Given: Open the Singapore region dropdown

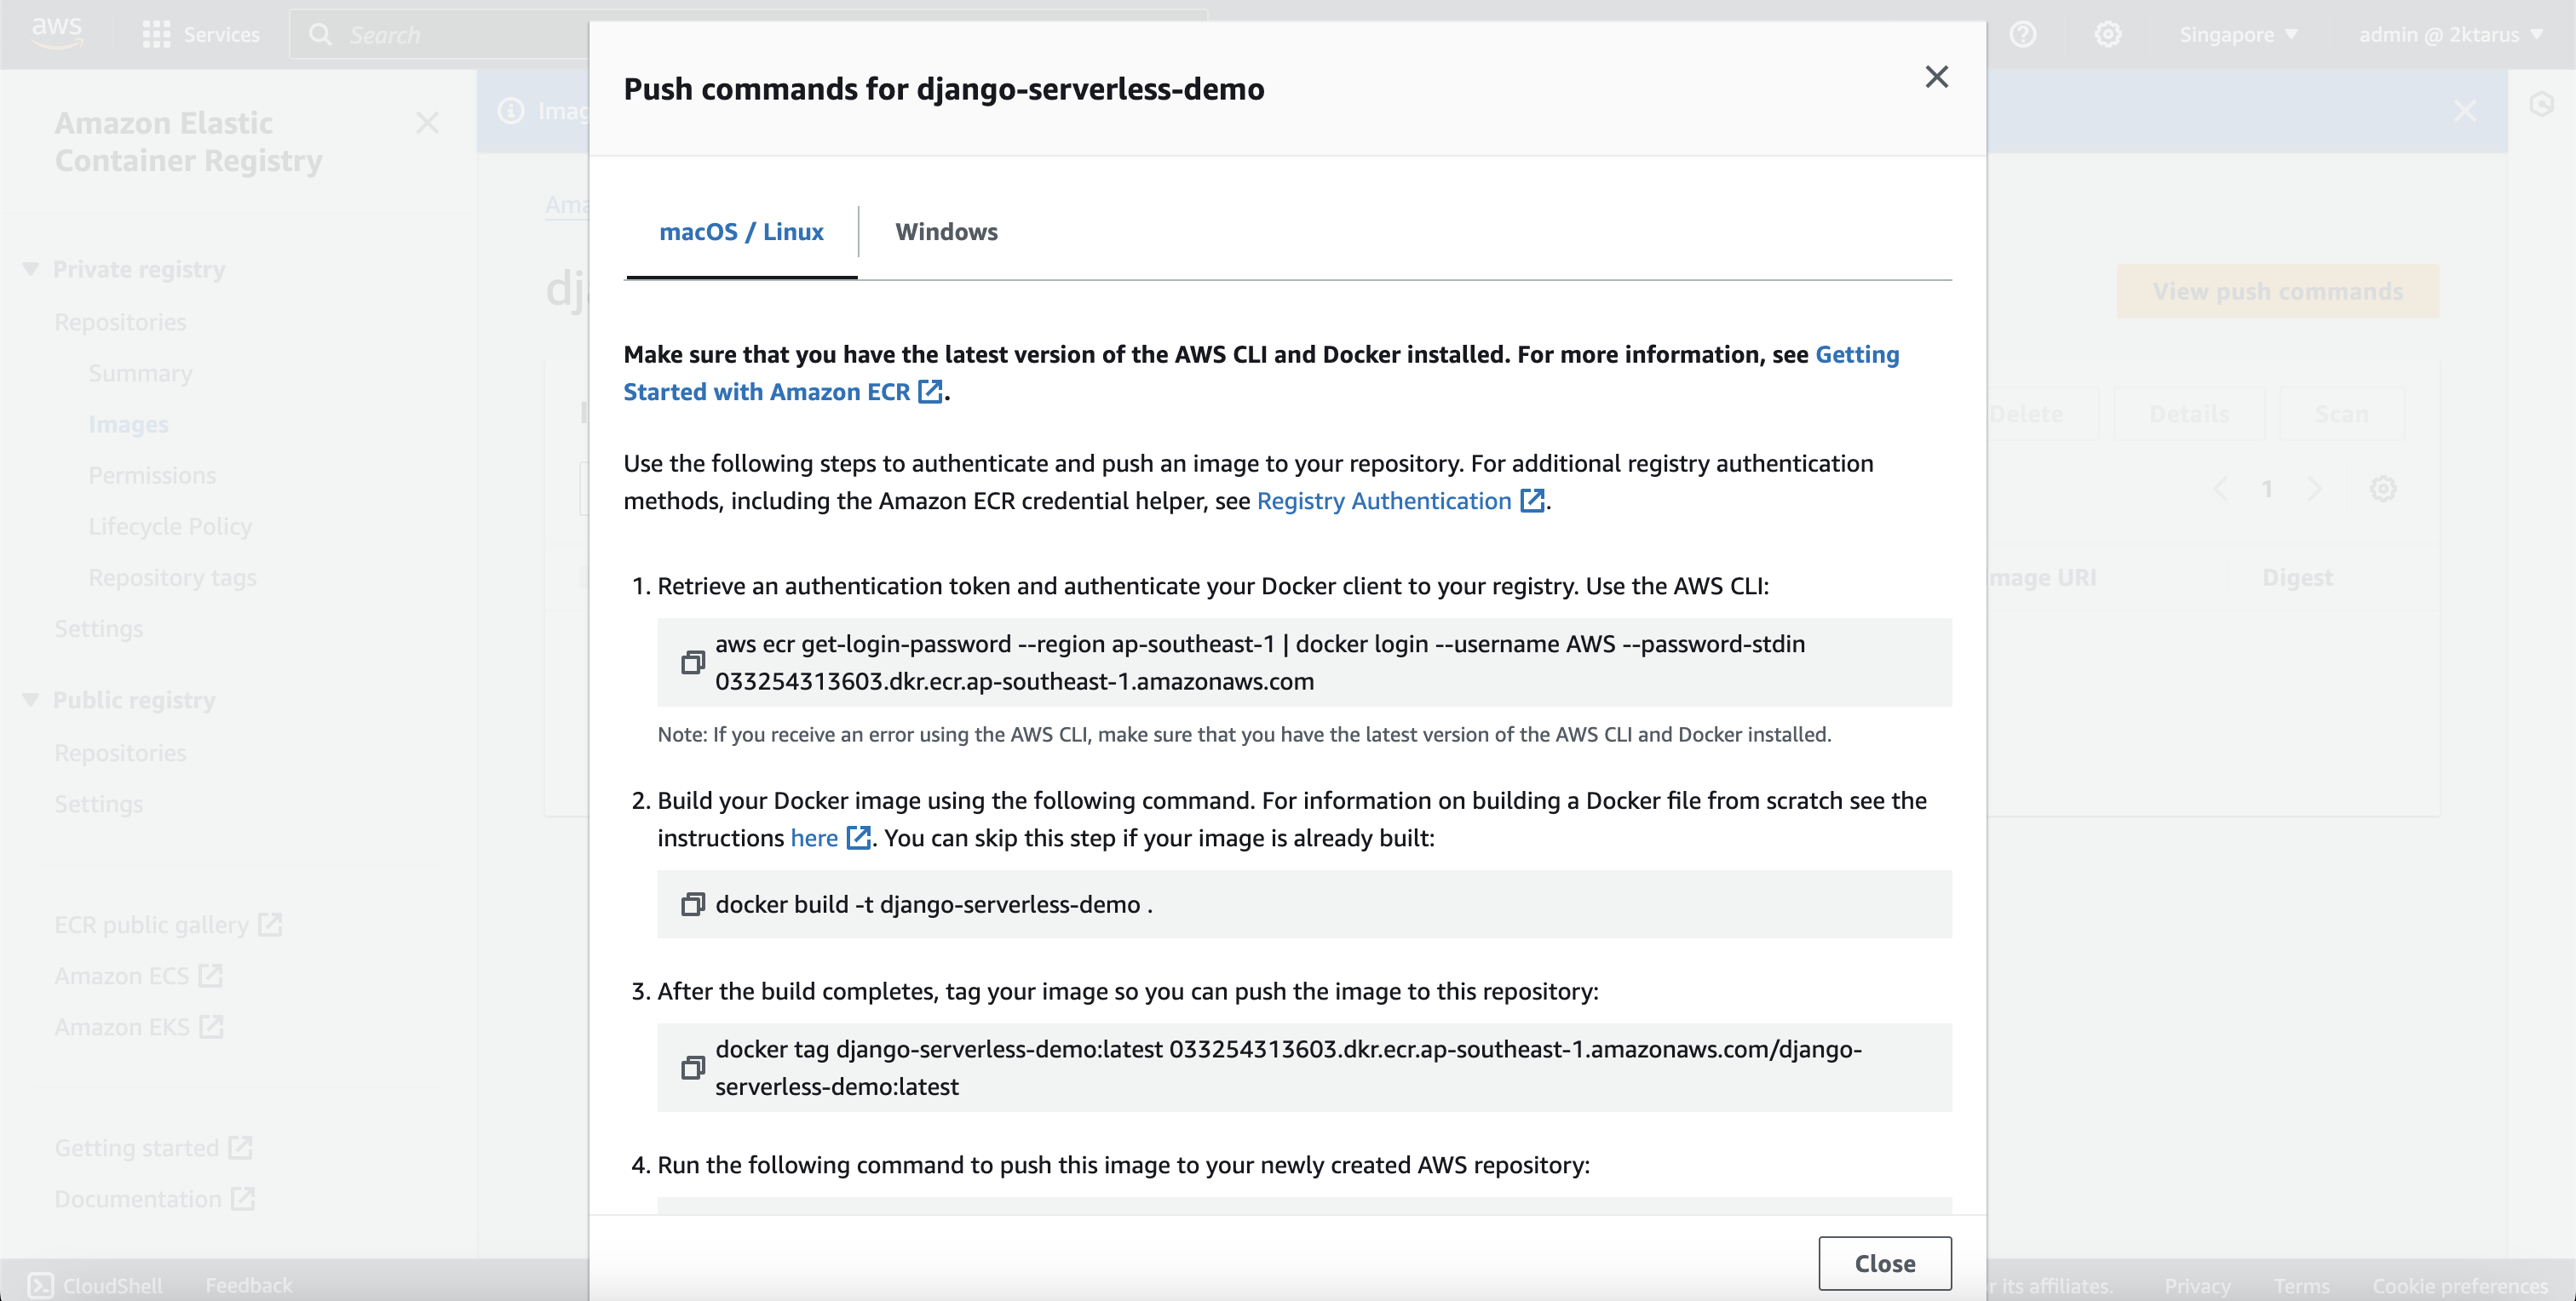Looking at the screenshot, I should 2238,34.
